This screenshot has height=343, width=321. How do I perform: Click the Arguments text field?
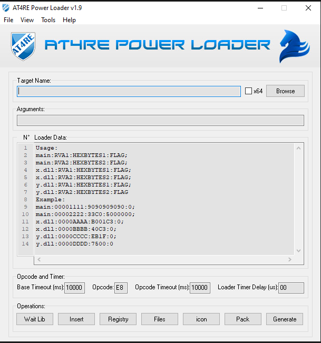(160, 120)
